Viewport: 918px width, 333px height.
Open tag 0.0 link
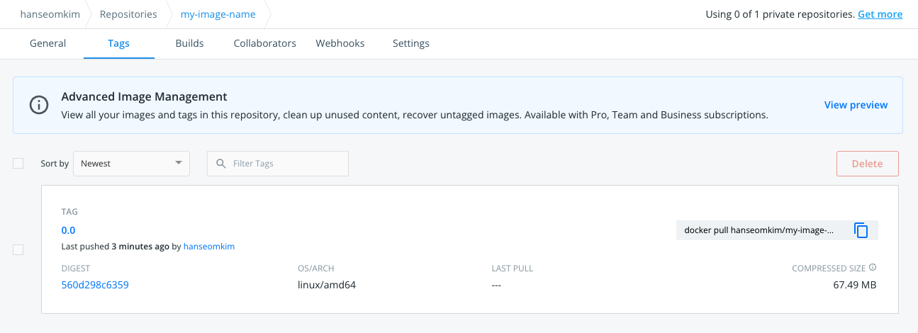point(68,230)
